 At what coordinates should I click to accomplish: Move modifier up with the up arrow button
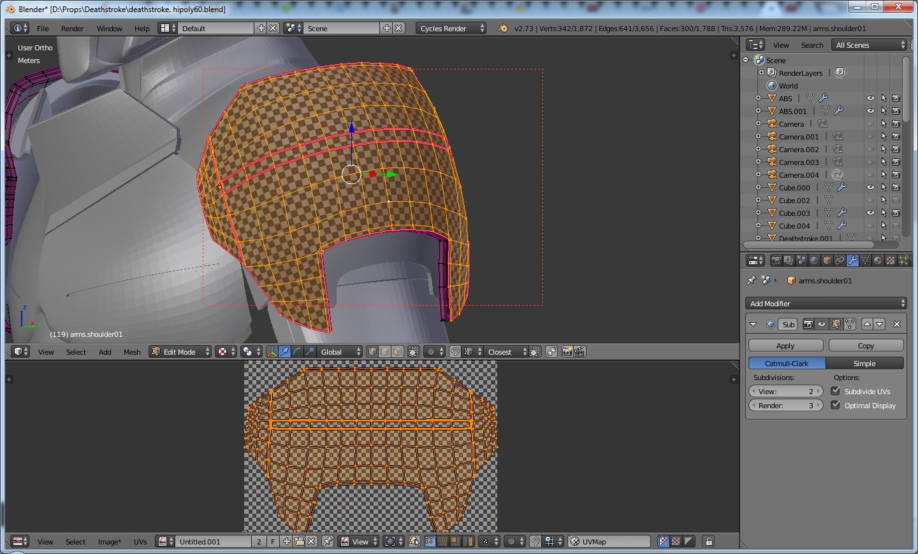point(867,324)
